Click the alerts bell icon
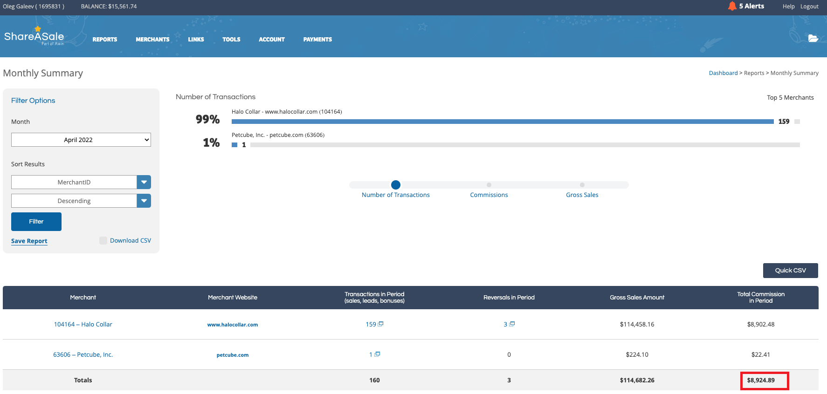827x394 pixels. [x=732, y=6]
